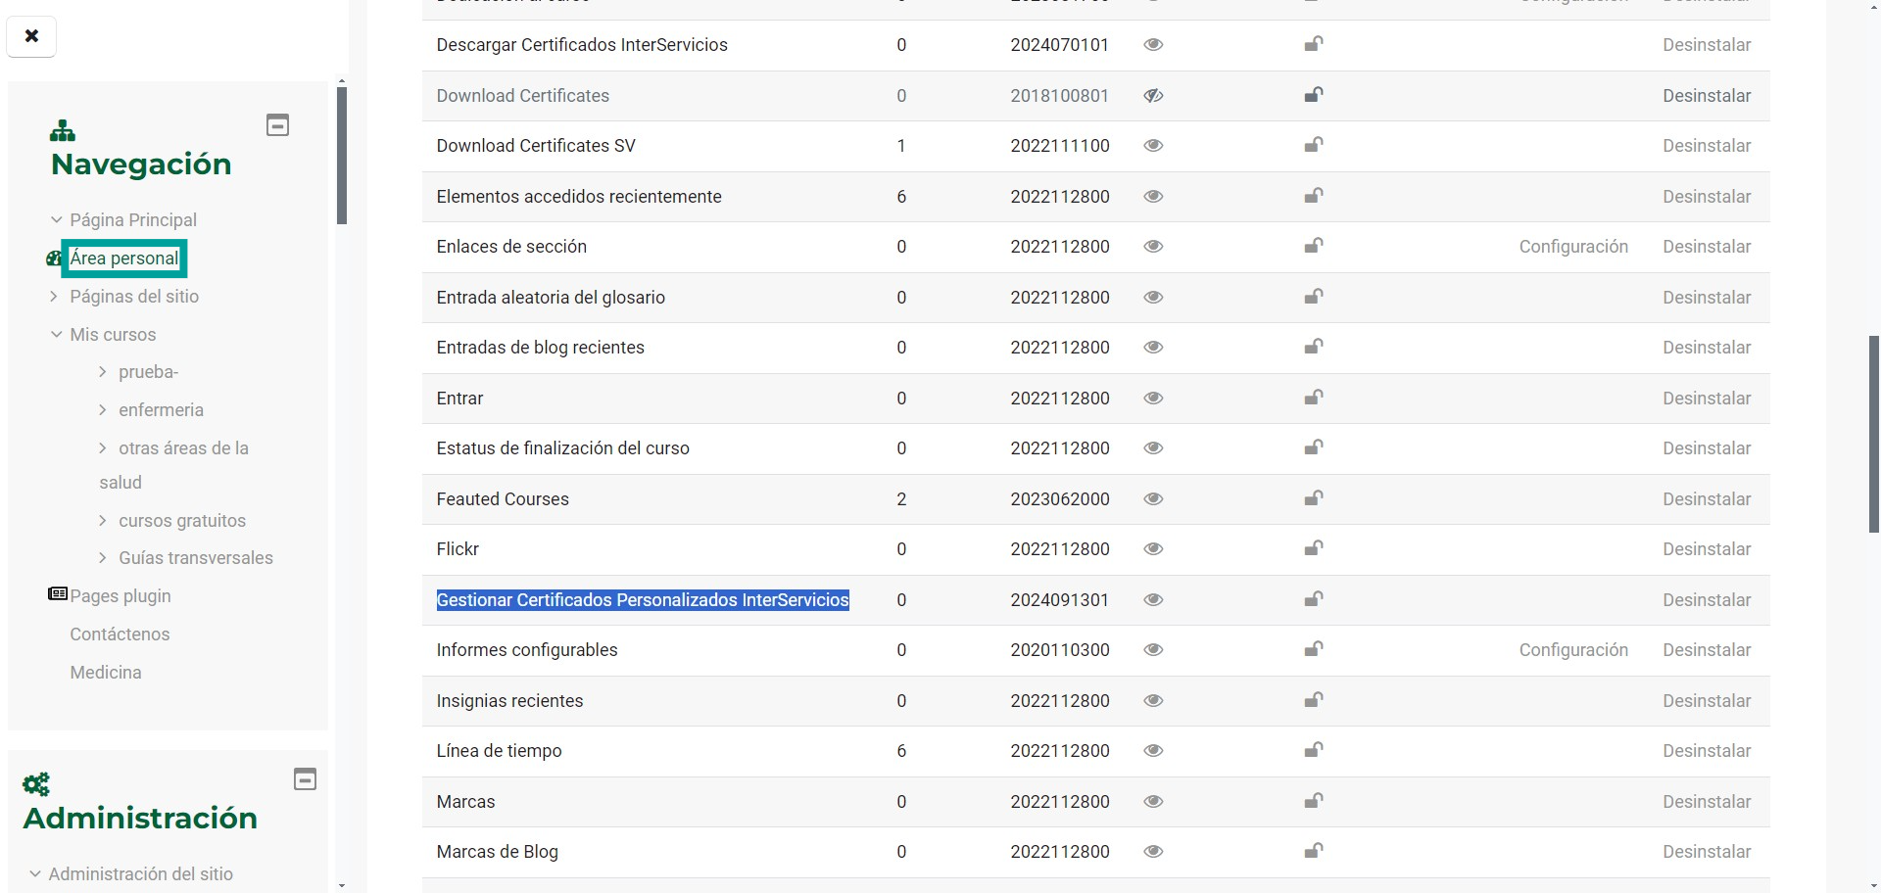This screenshot has width=1881, height=893.
Task: Open Contáctenos in the navigation menu
Action: click(120, 634)
